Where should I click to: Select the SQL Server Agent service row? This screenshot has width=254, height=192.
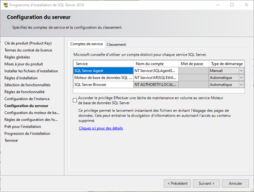click(x=103, y=71)
